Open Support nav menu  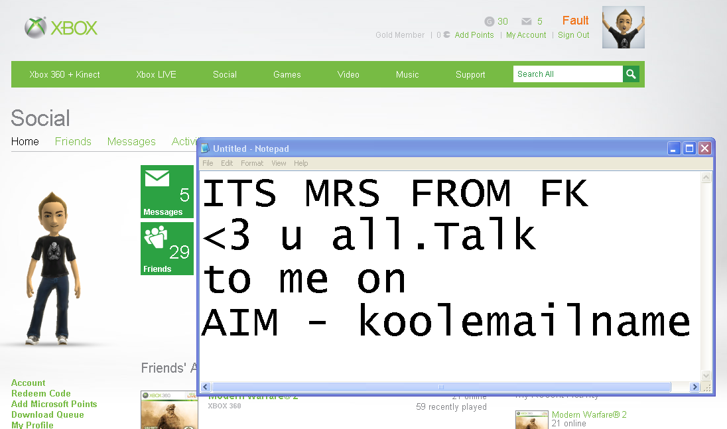click(470, 74)
